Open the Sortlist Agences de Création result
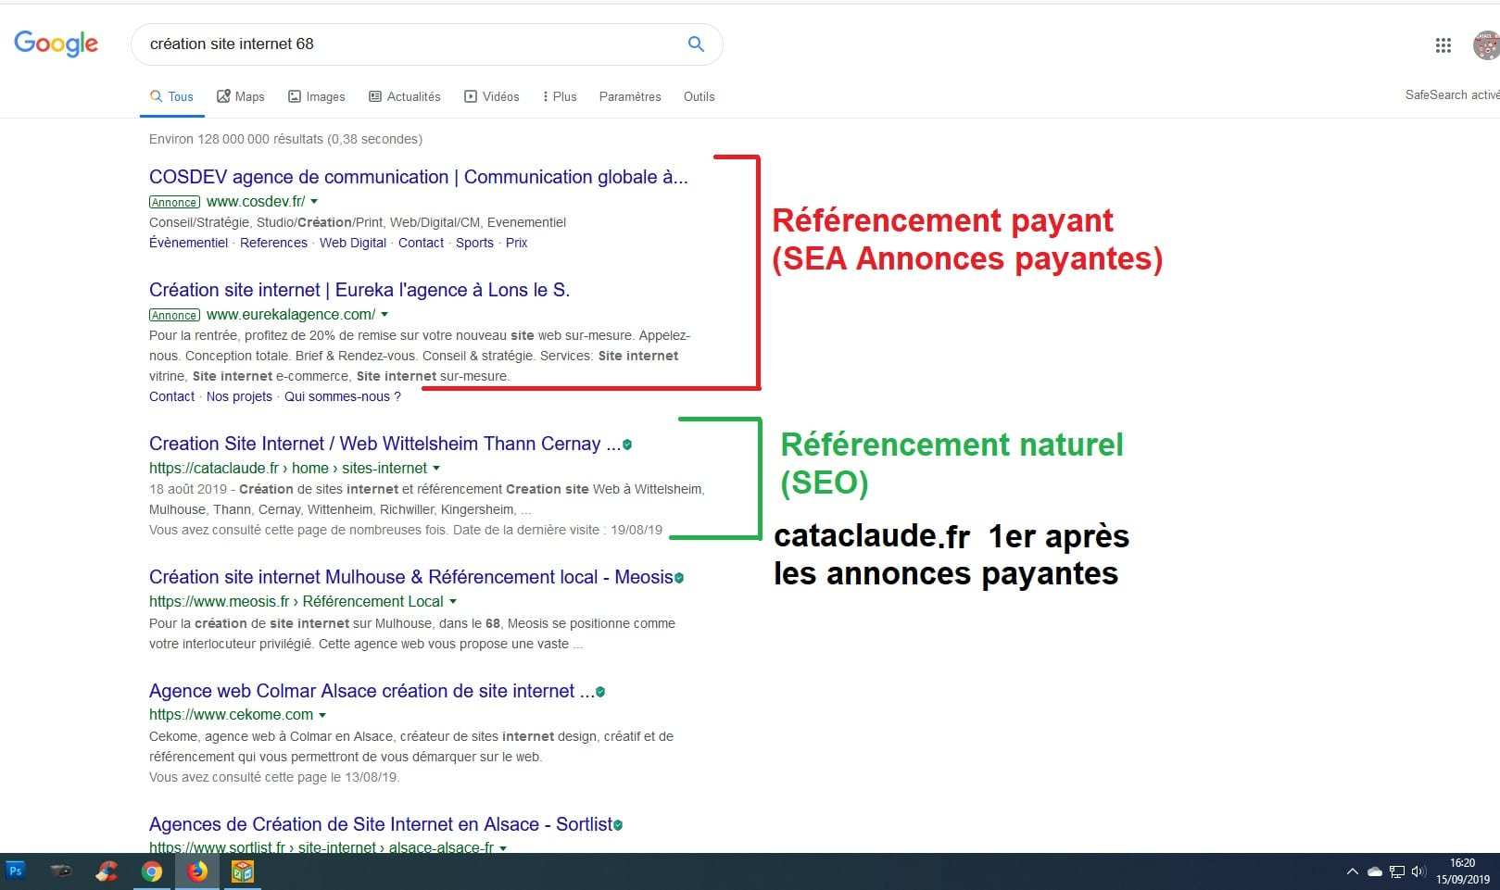Screen dimensions: 1500x890 tap(381, 824)
